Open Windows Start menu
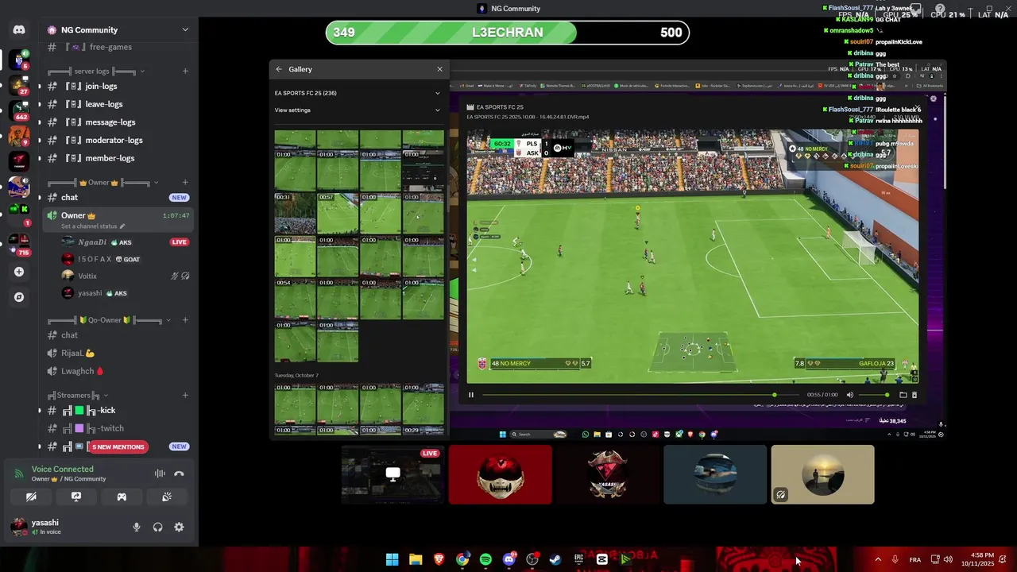The height and width of the screenshot is (572, 1017). (392, 559)
